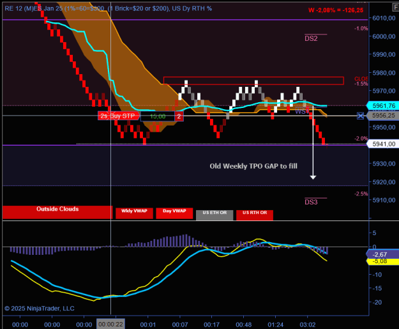Click the 01:24 time axis label
399x329 pixels.
tap(276, 325)
